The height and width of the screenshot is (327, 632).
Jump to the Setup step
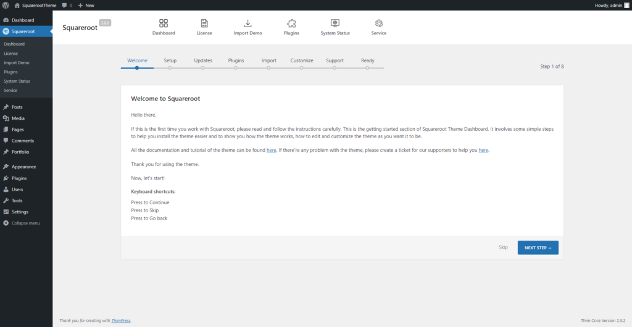[170, 61]
